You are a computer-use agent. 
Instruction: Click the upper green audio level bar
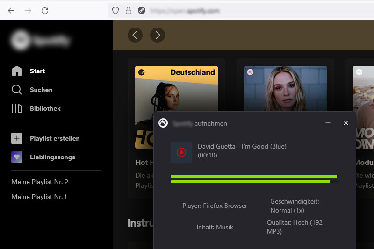point(254,176)
